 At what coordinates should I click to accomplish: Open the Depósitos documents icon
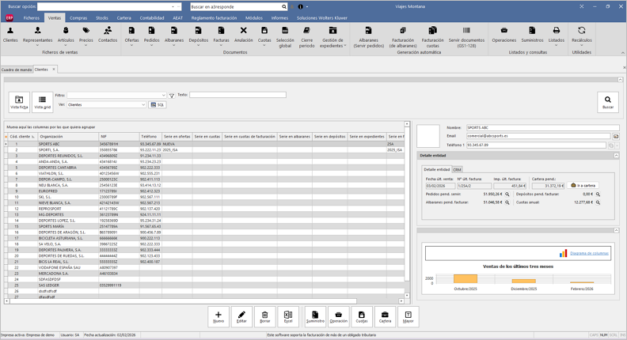(x=199, y=36)
